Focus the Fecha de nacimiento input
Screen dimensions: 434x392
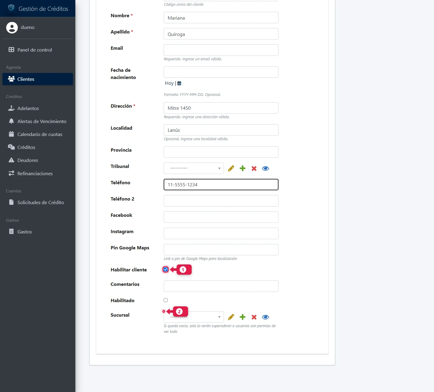click(221, 72)
